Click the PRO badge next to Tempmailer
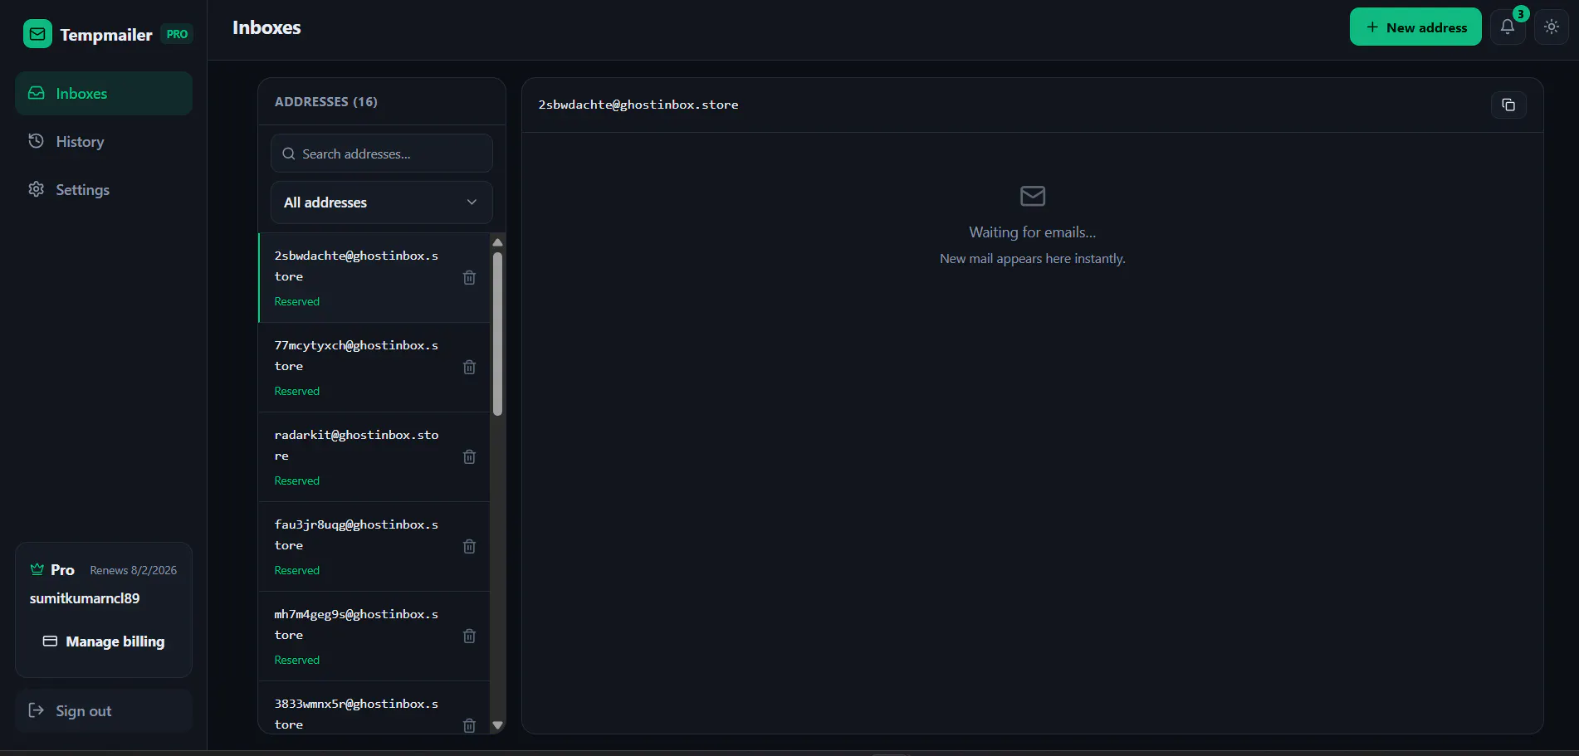The image size is (1579, 756). click(x=177, y=34)
